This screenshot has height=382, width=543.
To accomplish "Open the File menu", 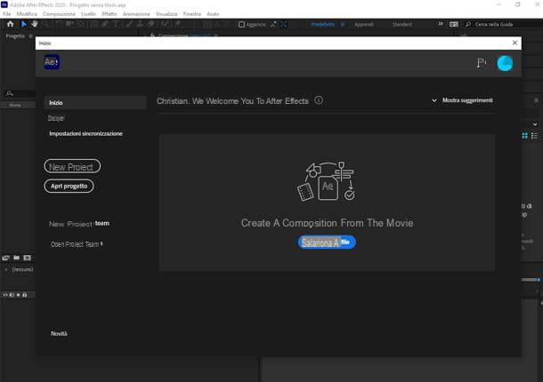I will pos(7,14).
